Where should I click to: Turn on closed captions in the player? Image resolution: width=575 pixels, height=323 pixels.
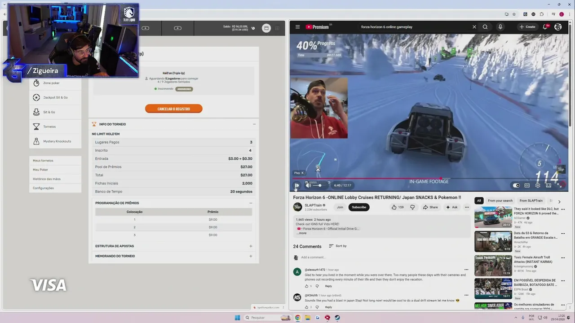click(x=527, y=185)
